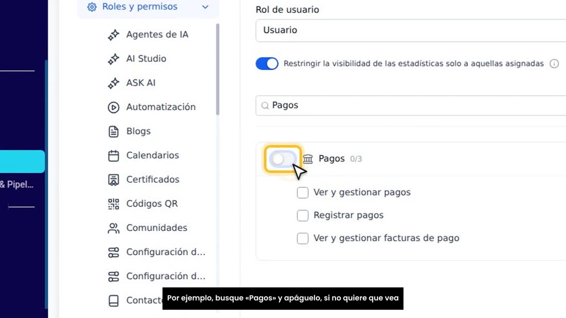Select ASK AI entry
This screenshot has width=566, height=318.
(141, 83)
